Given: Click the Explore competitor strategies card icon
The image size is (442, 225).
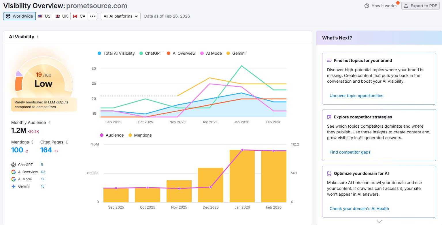Looking at the screenshot, I should (x=329, y=117).
